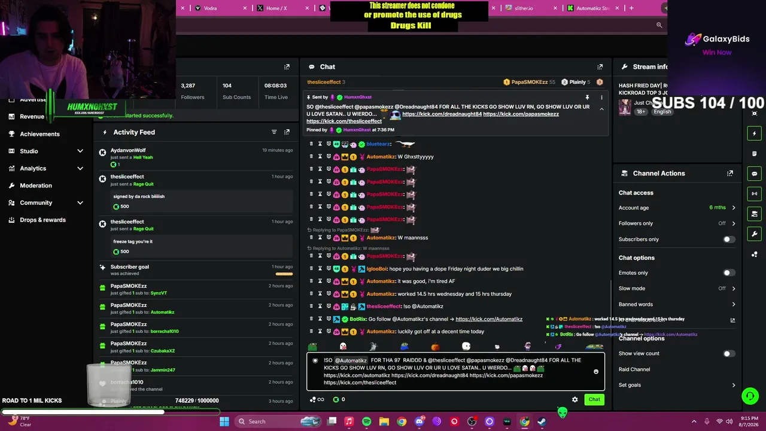The height and width of the screenshot is (431, 766).
Task: Open Account age settings
Action: pos(677,208)
